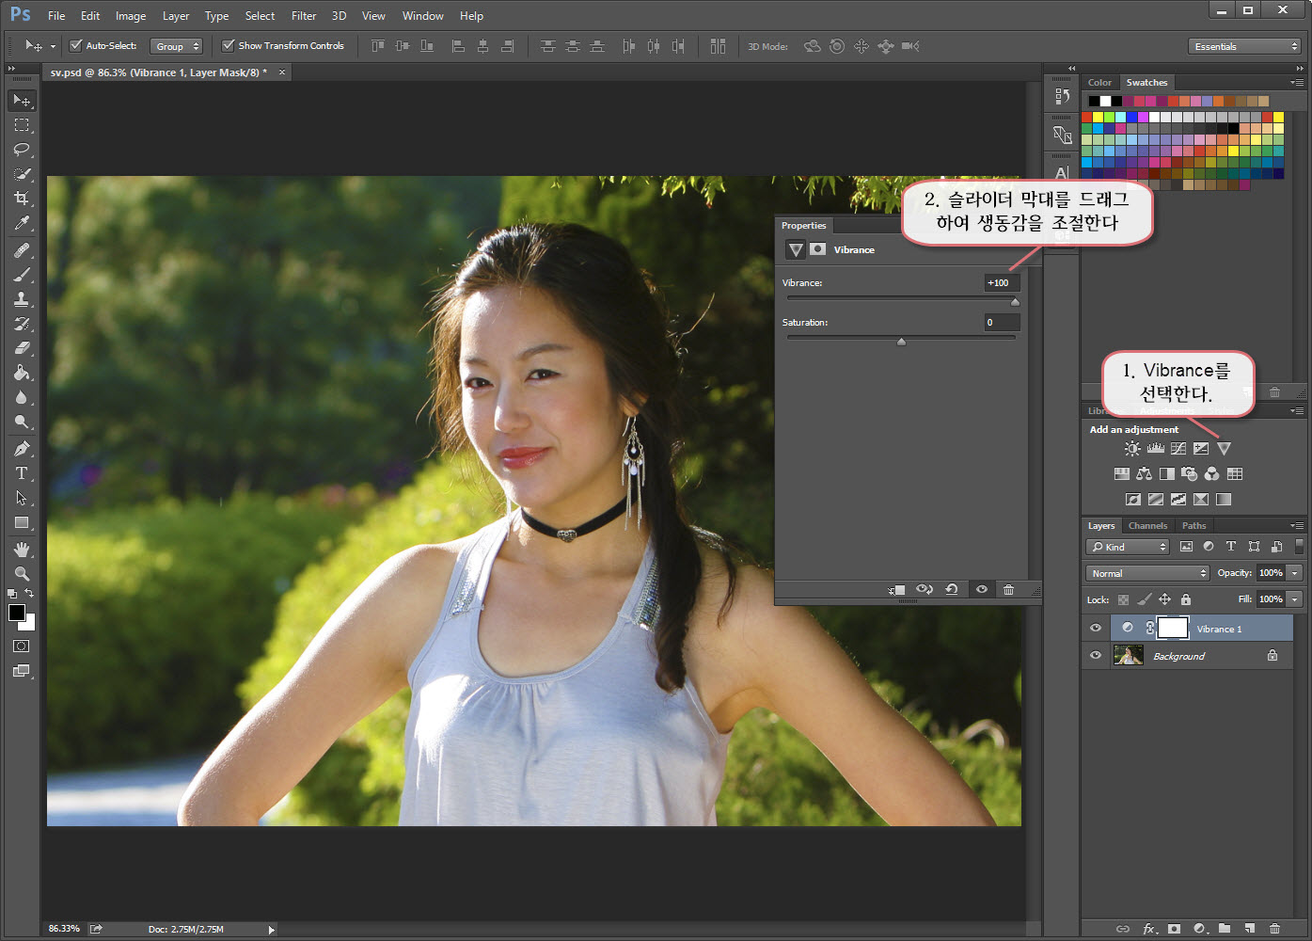Select the Clone Stamp tool
This screenshot has width=1312, height=941.
tap(22, 299)
